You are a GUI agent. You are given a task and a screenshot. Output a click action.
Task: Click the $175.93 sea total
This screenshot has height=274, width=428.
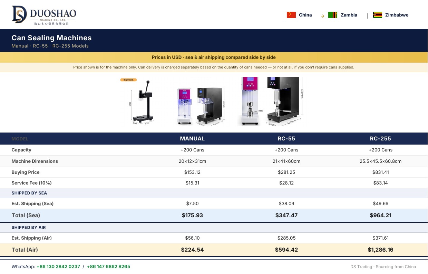[x=192, y=215]
